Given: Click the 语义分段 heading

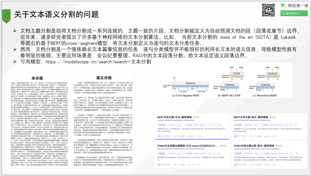Looking at the screenshot, I should [104, 78].
